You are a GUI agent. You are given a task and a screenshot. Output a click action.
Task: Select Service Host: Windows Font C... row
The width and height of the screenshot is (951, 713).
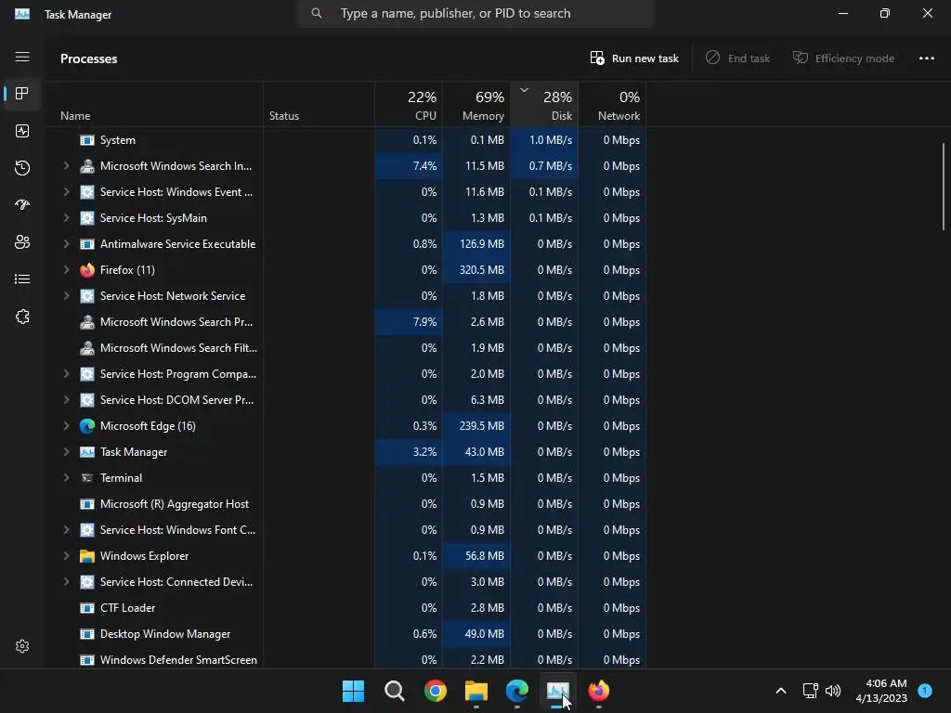click(347, 530)
